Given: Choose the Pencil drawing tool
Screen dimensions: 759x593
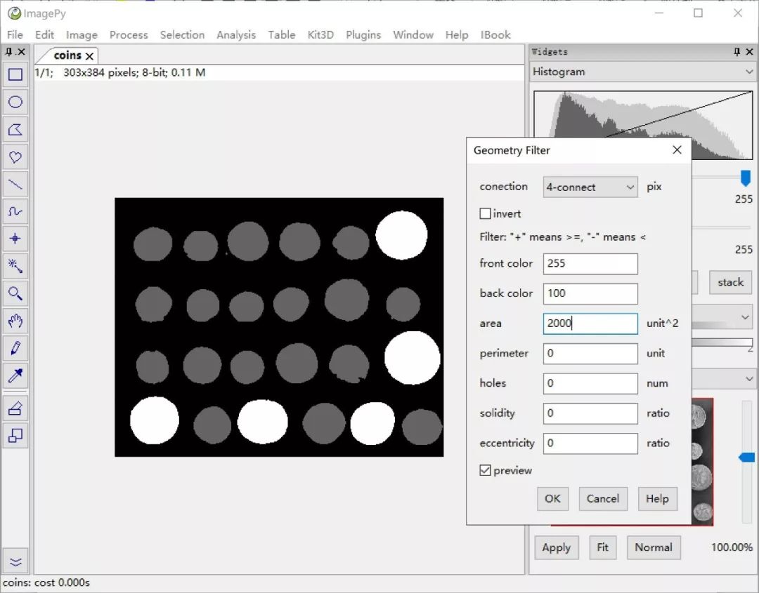Looking at the screenshot, I should coord(15,348).
